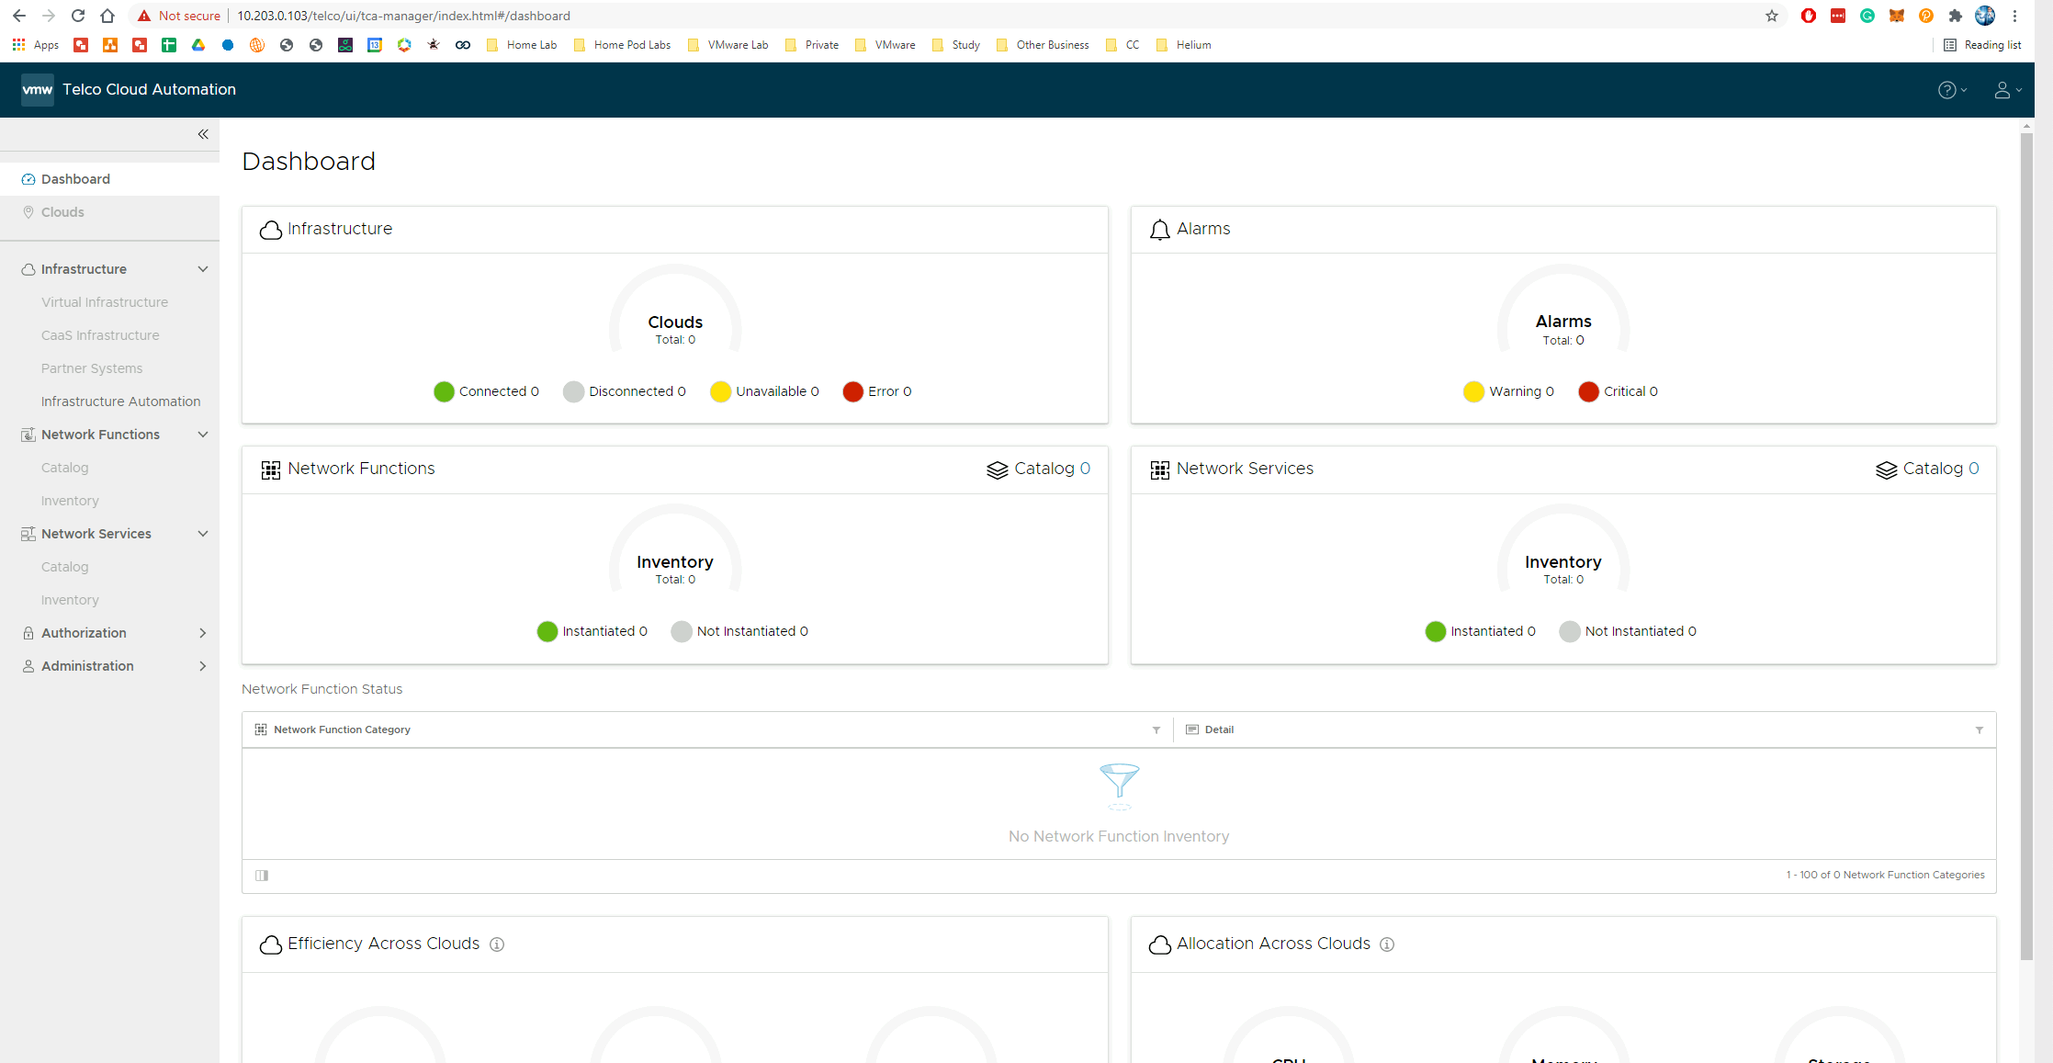The image size is (2053, 1063).
Task: Open the user account menu icon
Action: 2002,90
